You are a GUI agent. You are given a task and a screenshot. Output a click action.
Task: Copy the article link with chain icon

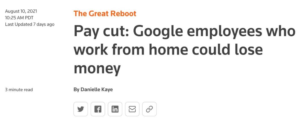point(149,109)
